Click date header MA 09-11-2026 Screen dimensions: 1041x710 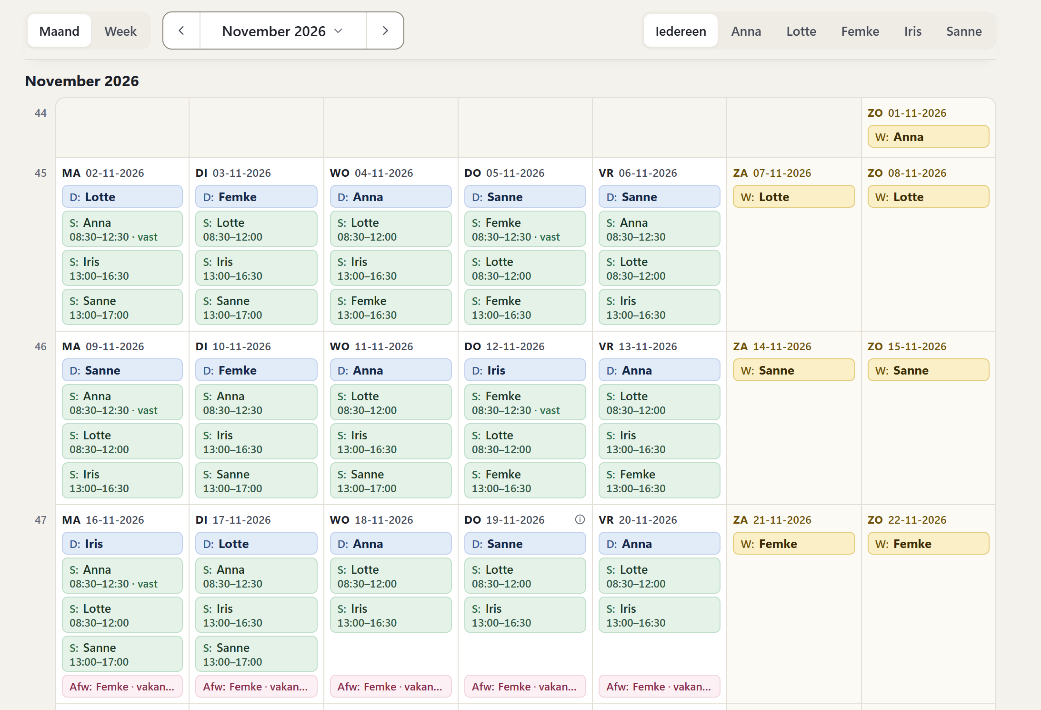tap(103, 346)
